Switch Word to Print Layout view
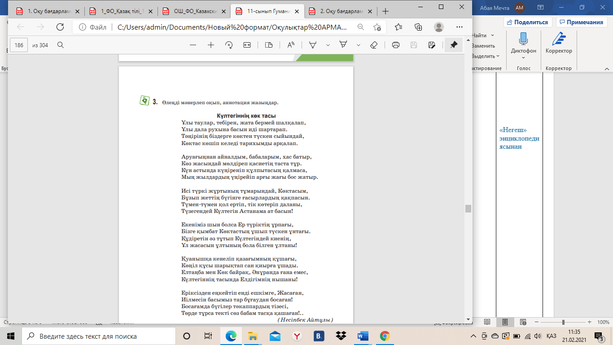This screenshot has width=613, height=345. (x=505, y=322)
